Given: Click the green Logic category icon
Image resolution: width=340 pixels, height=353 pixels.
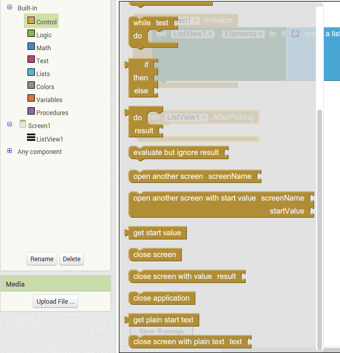Looking at the screenshot, I should pos(31,34).
